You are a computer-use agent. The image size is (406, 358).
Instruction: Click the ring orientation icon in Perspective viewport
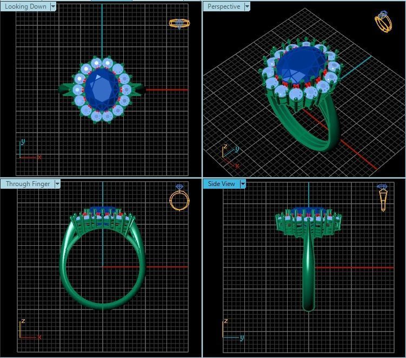click(x=383, y=22)
